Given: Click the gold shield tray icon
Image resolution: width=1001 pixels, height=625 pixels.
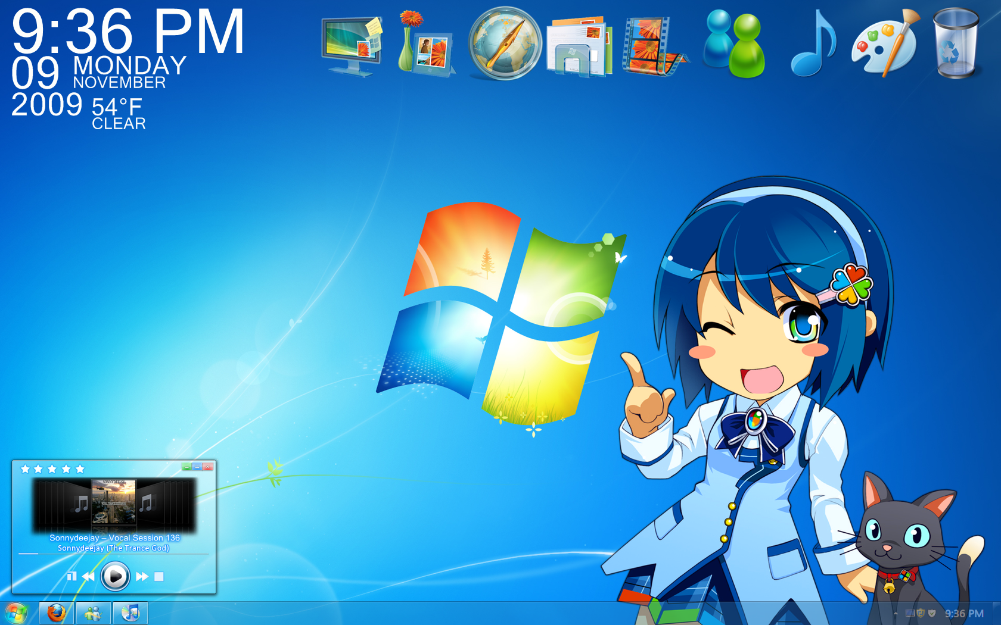Looking at the screenshot, I should coord(921,613).
